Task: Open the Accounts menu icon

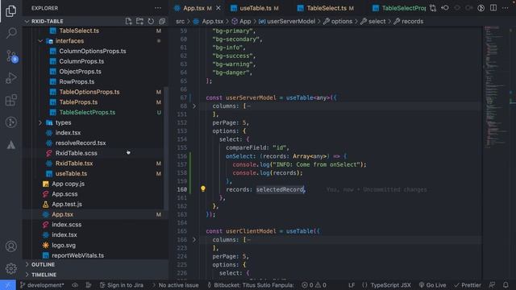Action: click(10, 246)
